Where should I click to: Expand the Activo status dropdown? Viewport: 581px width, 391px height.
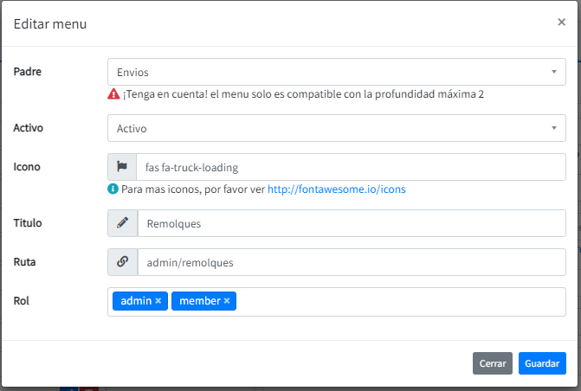click(336, 128)
